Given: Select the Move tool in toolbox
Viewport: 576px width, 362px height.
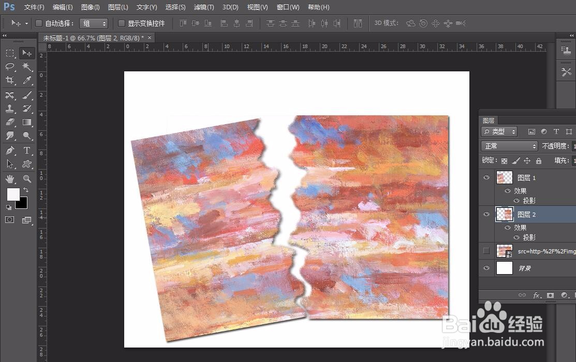Looking at the screenshot, I should (27, 53).
